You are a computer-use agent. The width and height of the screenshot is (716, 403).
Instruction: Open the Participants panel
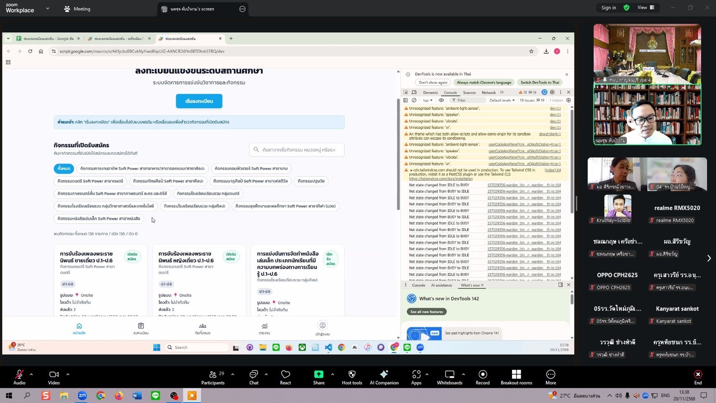pyautogui.click(x=213, y=374)
